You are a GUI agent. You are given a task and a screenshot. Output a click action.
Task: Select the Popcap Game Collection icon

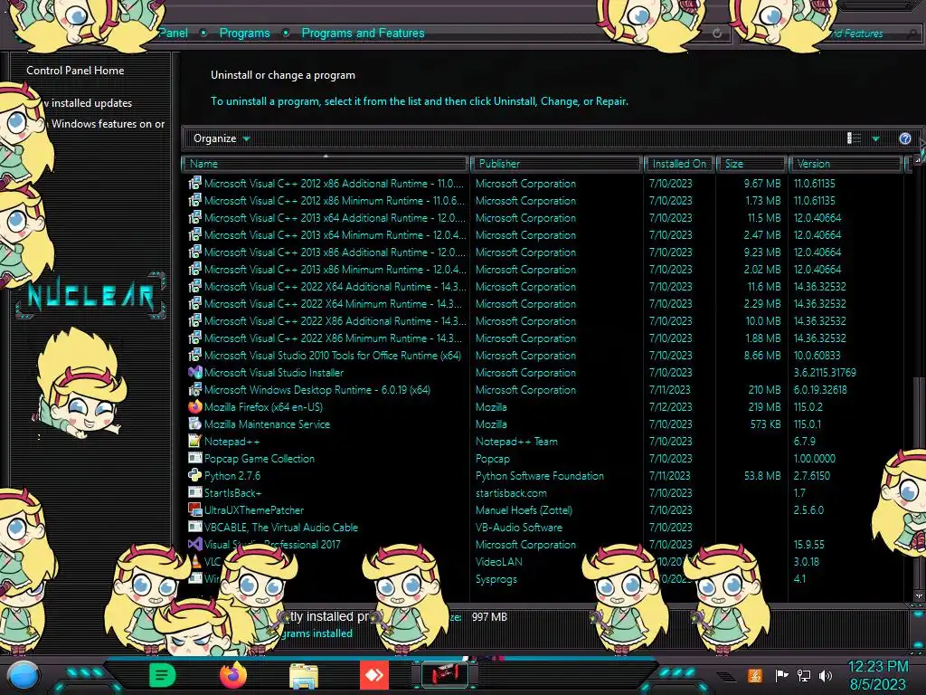[195, 458]
